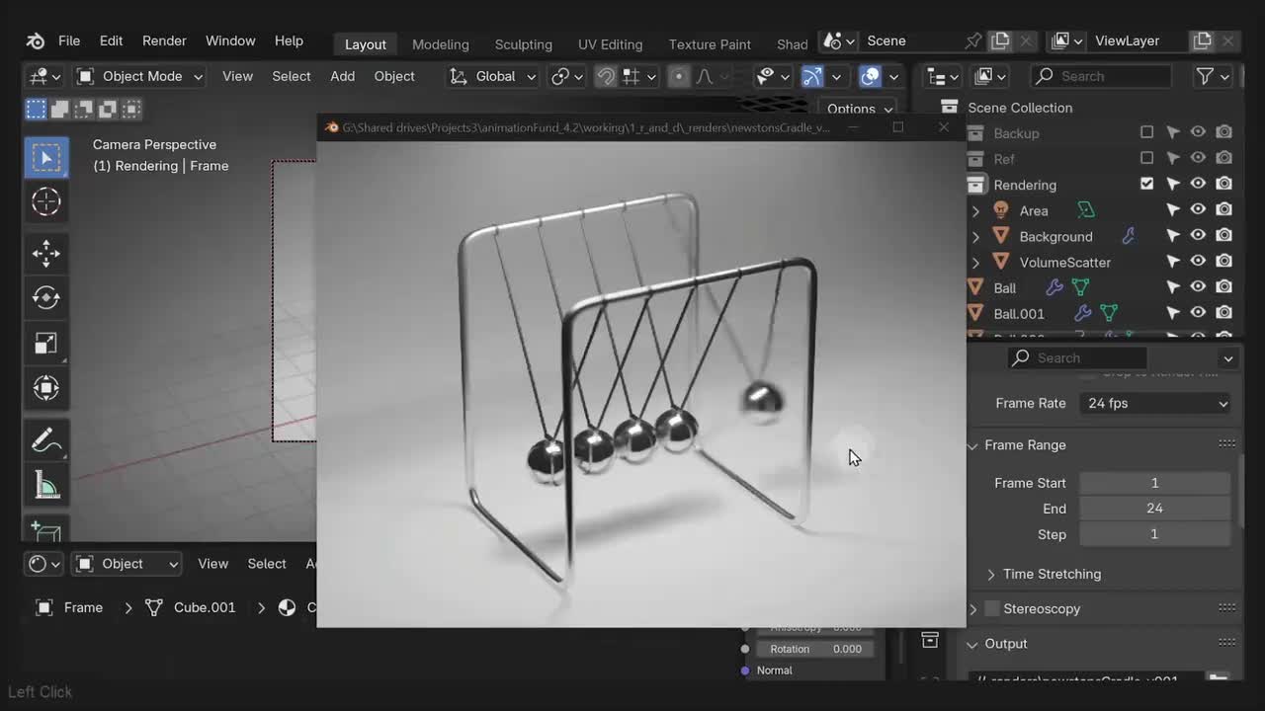The width and height of the screenshot is (1265, 711).
Task: Open the Edit menu
Action: pyautogui.click(x=111, y=40)
